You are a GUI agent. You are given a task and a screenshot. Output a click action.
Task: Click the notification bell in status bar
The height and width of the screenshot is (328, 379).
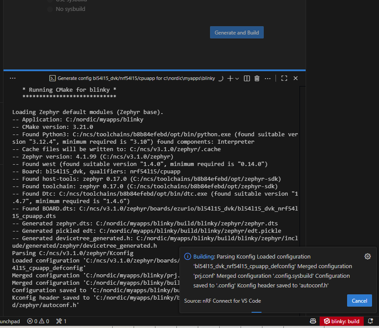point(371,321)
